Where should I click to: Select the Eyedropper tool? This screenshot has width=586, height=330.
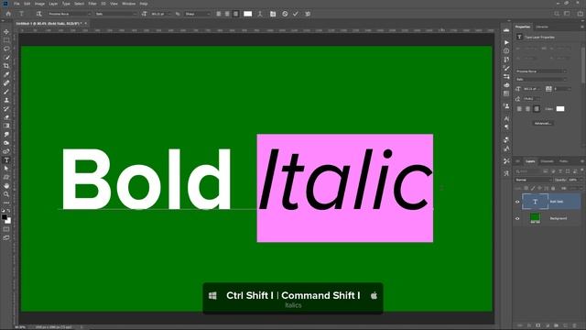click(6, 74)
